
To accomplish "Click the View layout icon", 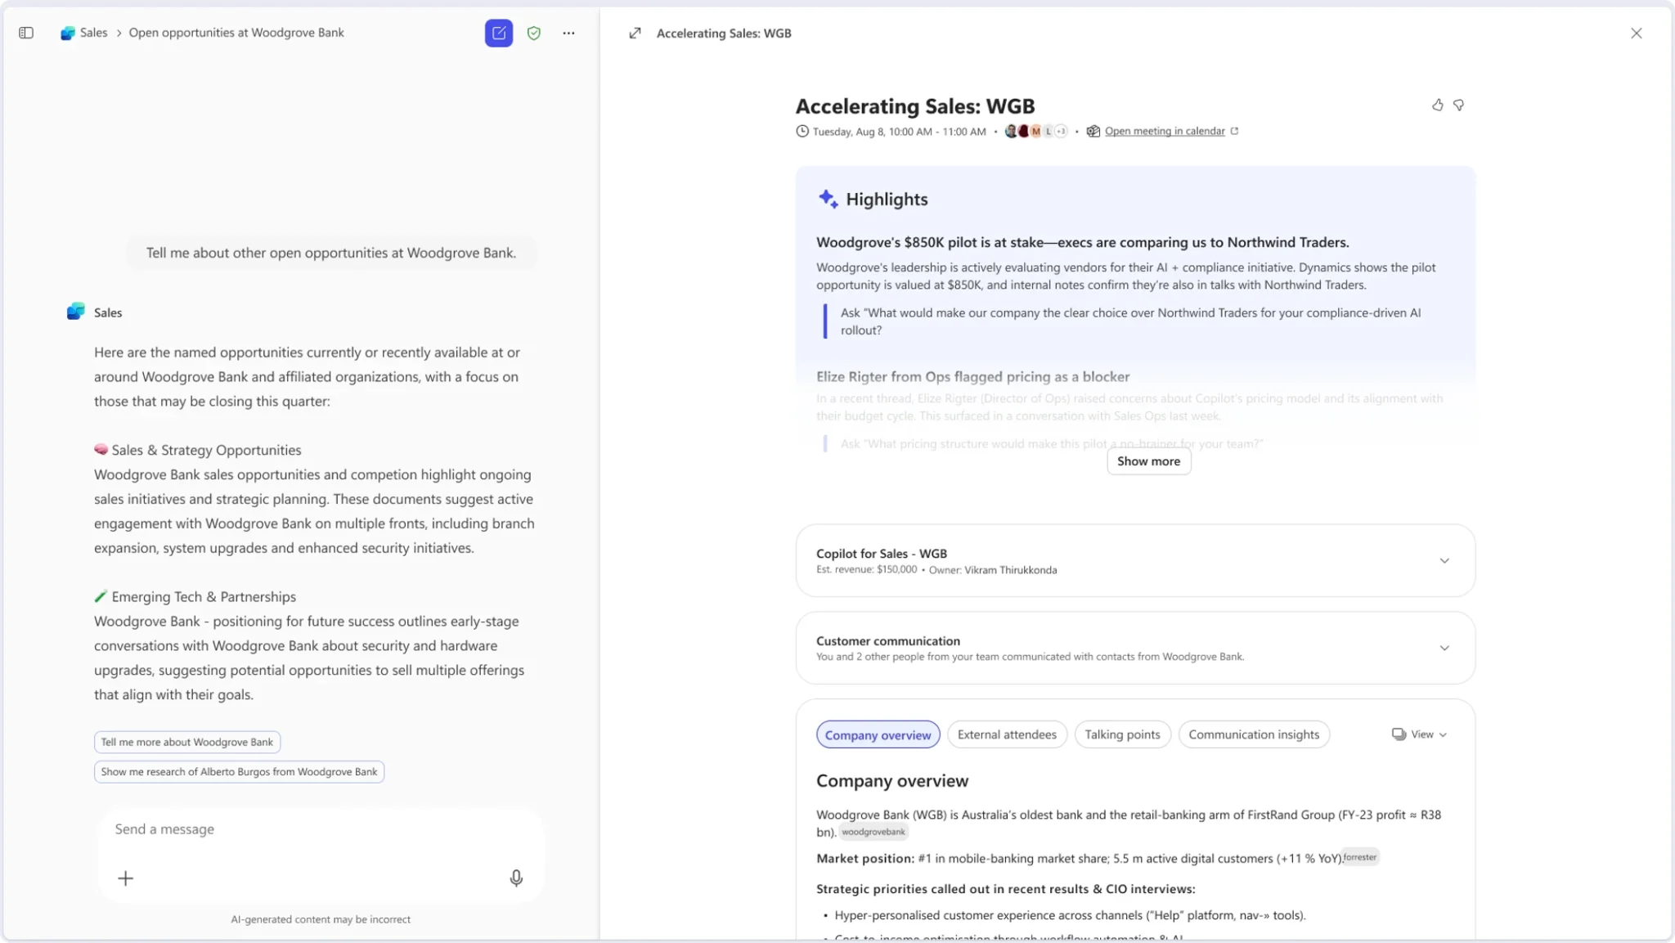I will click(x=1399, y=734).
